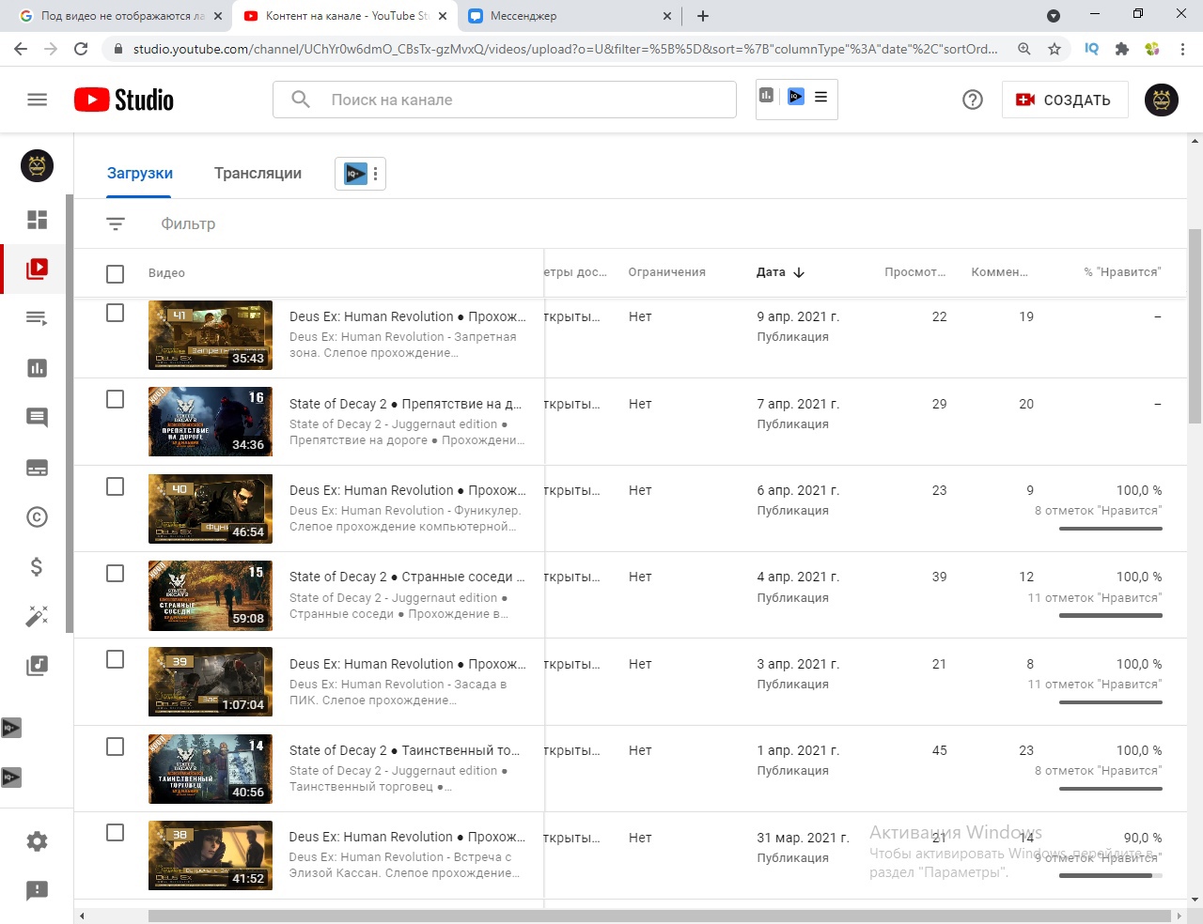Open the Playlists icon in sidebar
Image resolution: width=1203 pixels, height=924 pixels.
click(x=38, y=318)
